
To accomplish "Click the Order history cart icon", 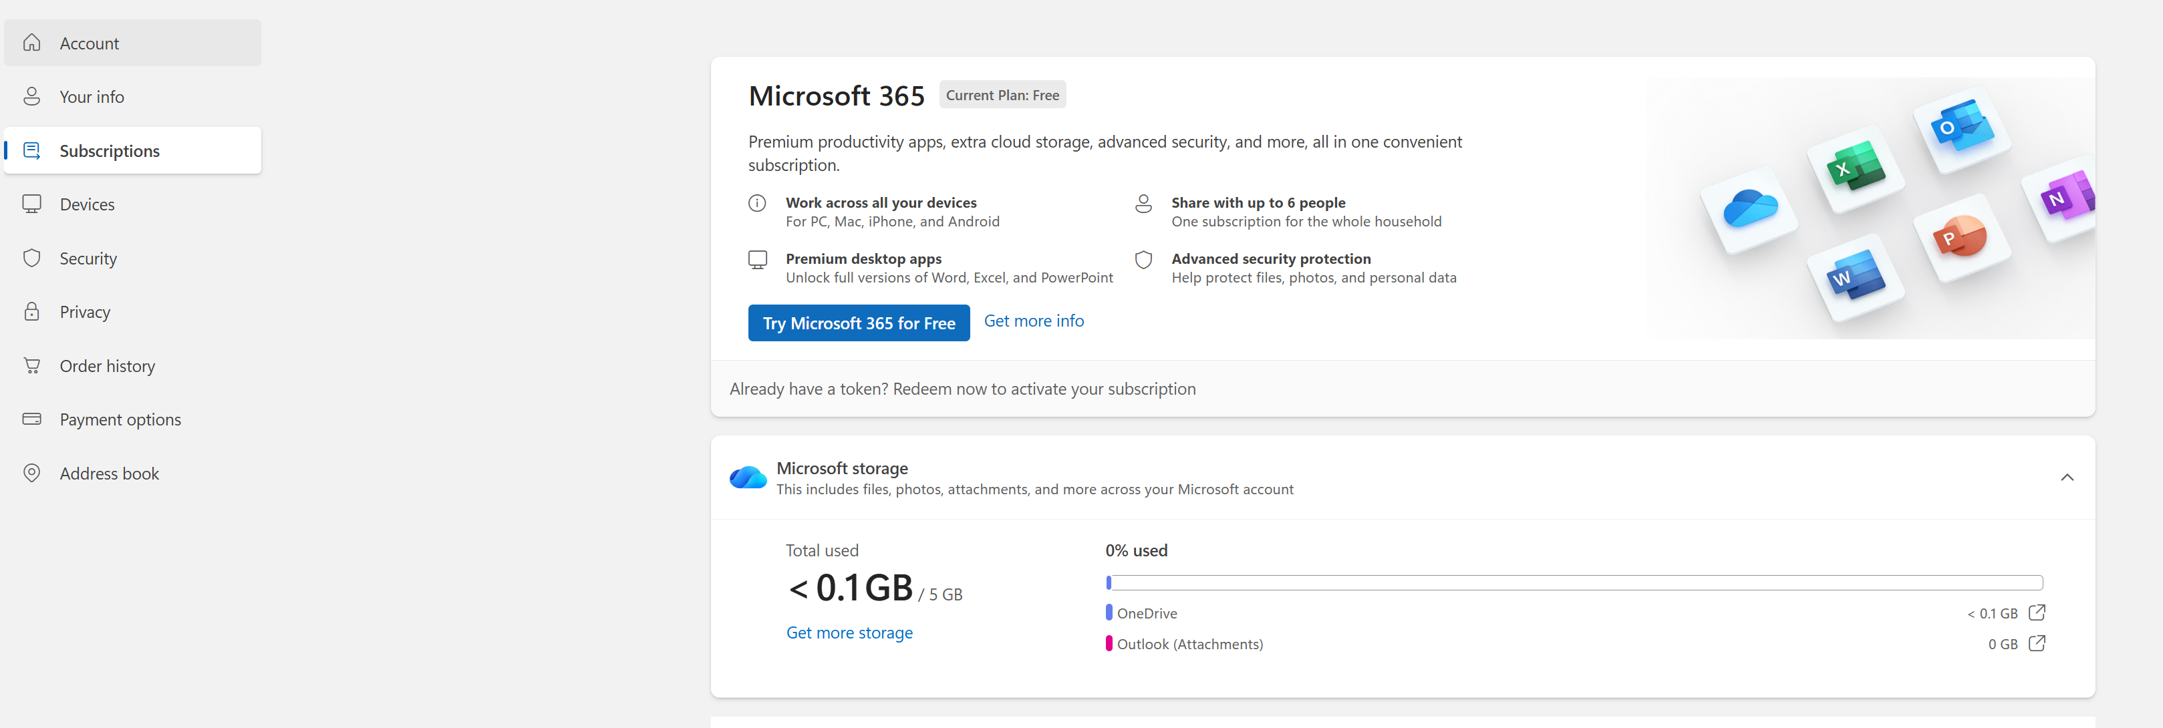I will (x=32, y=365).
